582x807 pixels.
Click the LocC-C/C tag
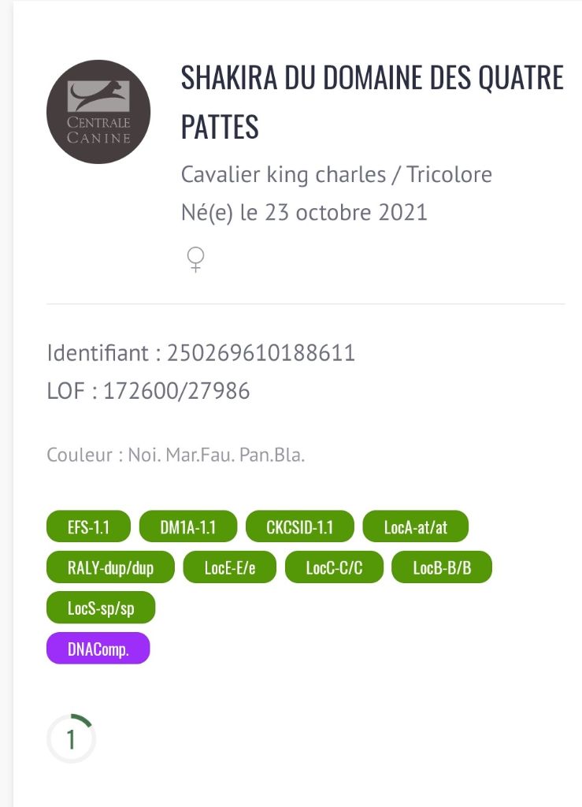[334, 567]
